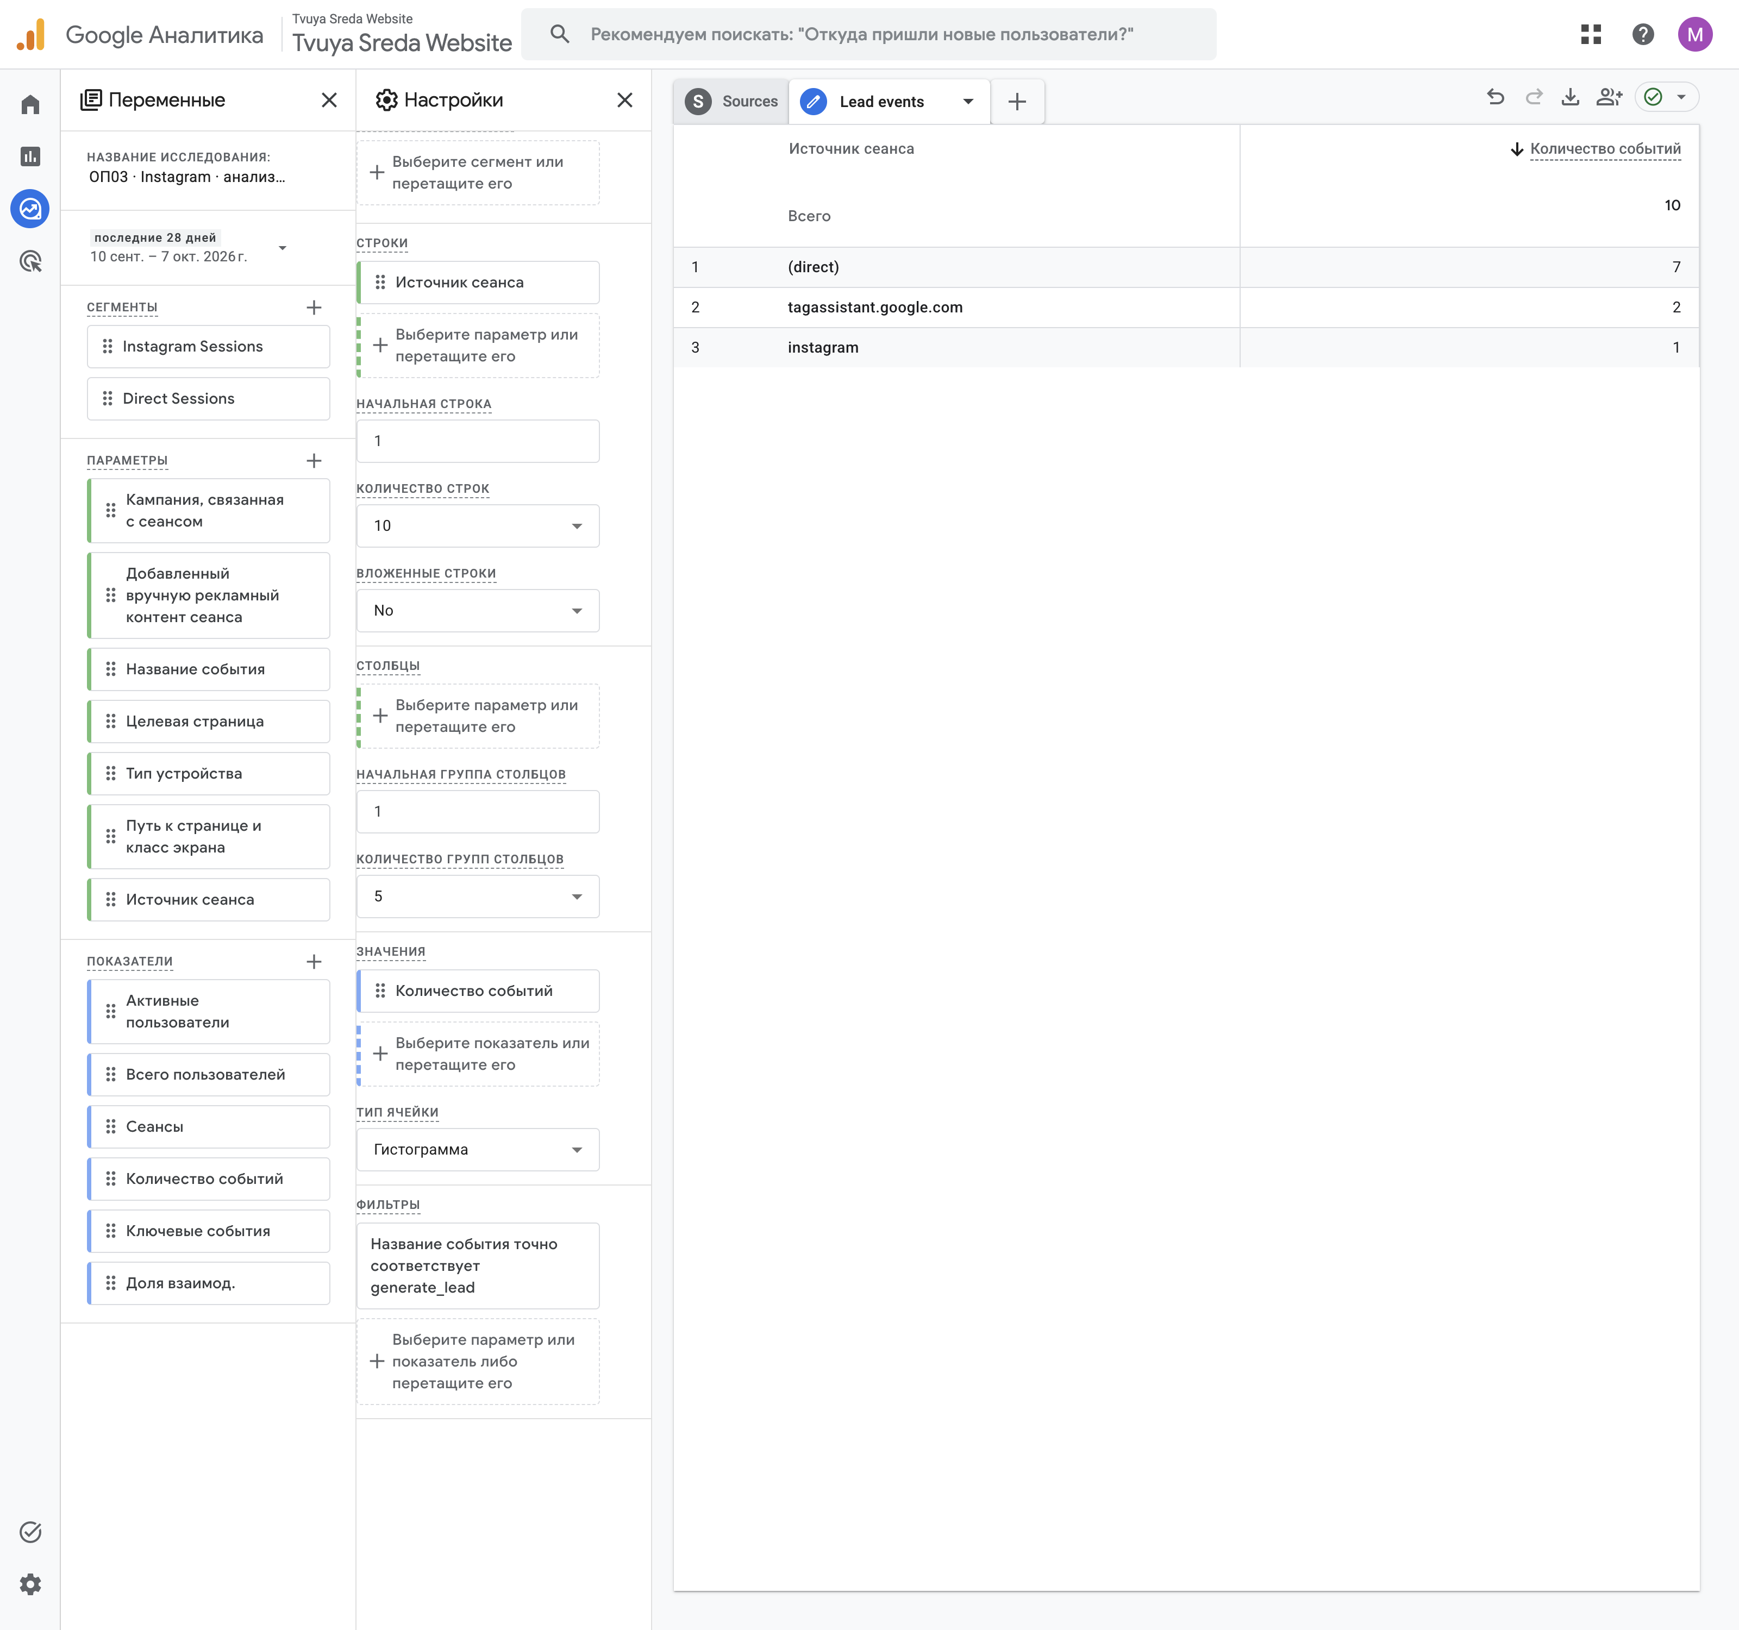Open Reports bar chart icon in sidebar

[30, 156]
